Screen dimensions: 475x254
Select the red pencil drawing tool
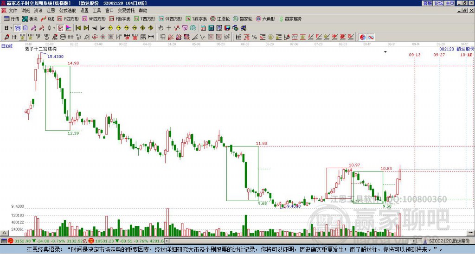(6, 37)
